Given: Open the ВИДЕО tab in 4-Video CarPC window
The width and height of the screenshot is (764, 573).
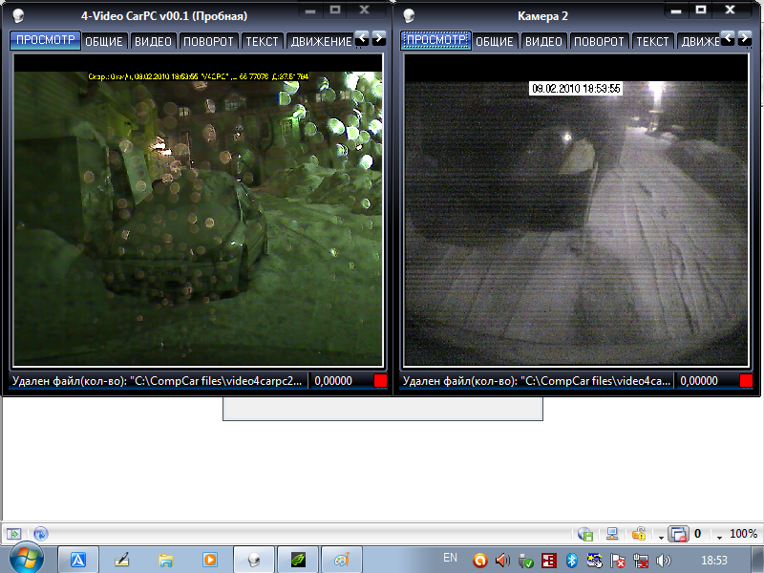Looking at the screenshot, I should [x=153, y=41].
